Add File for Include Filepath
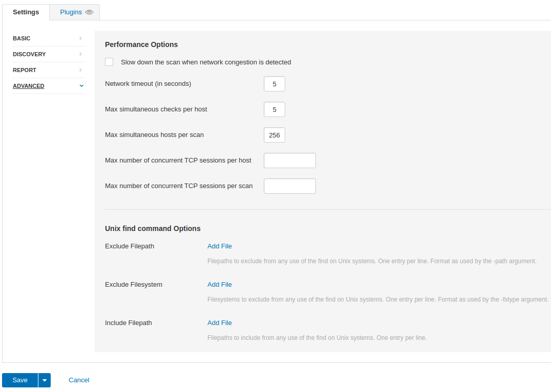 [220, 323]
